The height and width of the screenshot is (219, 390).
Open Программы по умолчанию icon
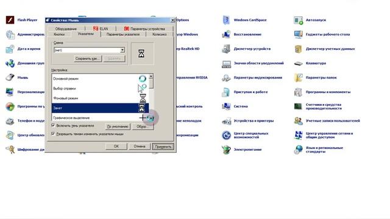(x=10, y=106)
